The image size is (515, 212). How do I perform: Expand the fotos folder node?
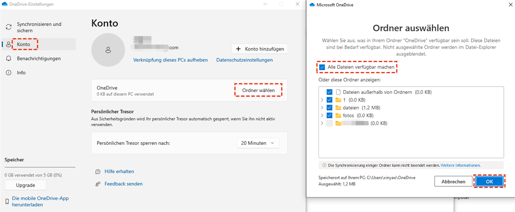pos(322,115)
